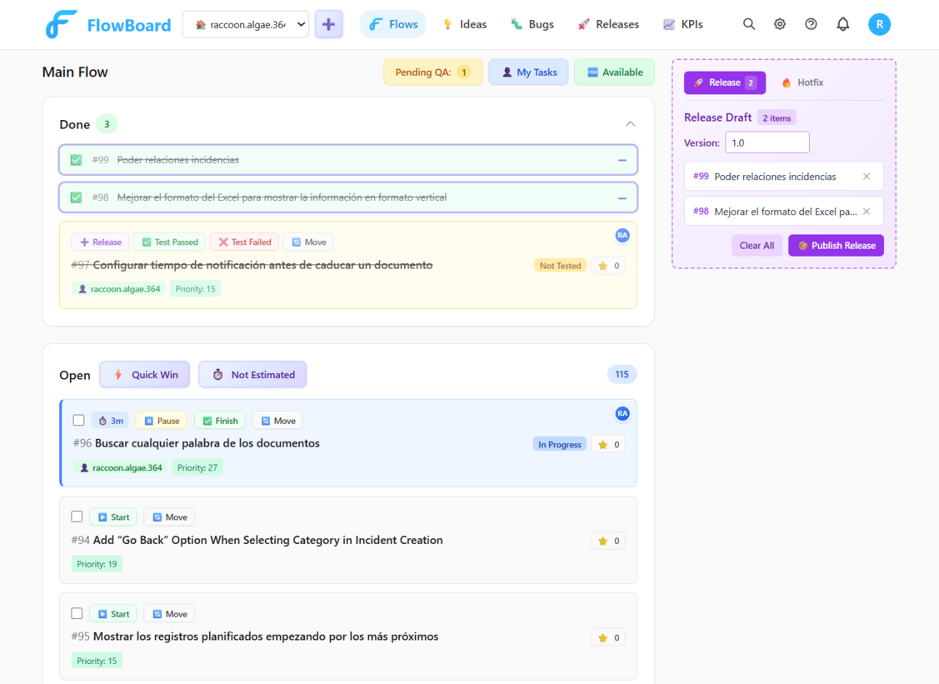The height and width of the screenshot is (684, 939).
Task: Click the star rating on task #94
Action: (607, 540)
